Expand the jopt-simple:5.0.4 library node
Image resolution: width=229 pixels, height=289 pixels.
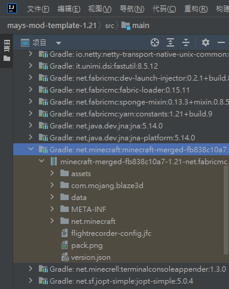click(30, 281)
